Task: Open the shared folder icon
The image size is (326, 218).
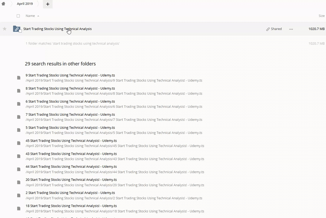Action: pyautogui.click(x=17, y=29)
